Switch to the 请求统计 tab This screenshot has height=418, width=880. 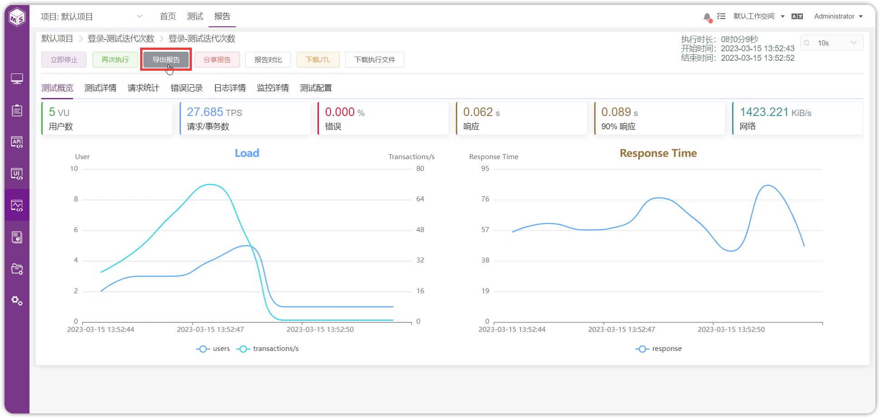click(143, 88)
